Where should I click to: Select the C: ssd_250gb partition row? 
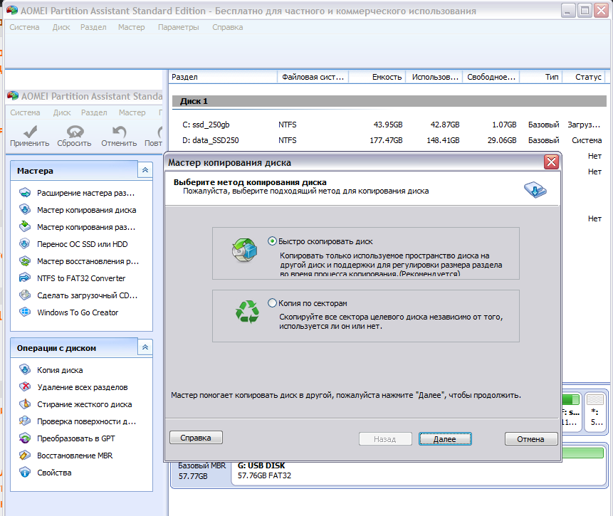click(389, 125)
